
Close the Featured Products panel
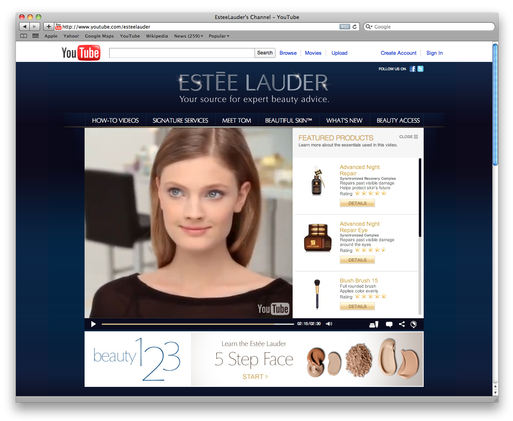[x=409, y=136]
